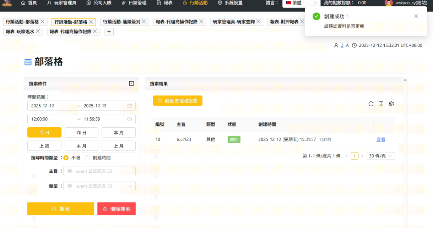Add new tab with plus icon
Image resolution: width=433 pixels, height=228 pixels.
pos(108,32)
